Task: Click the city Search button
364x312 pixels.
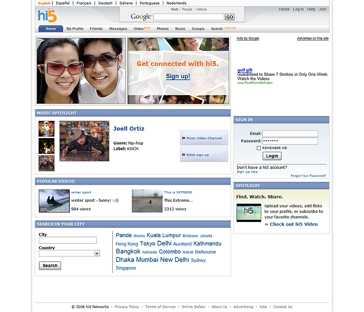Action: [x=50, y=265]
